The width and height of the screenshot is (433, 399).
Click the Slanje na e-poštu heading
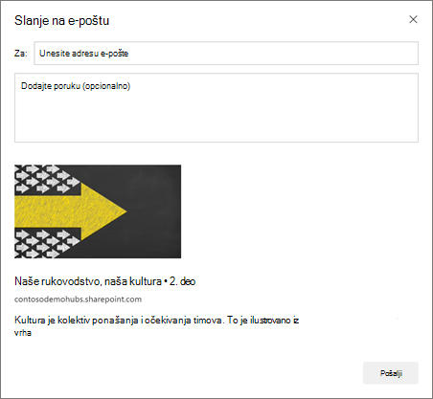tap(62, 21)
